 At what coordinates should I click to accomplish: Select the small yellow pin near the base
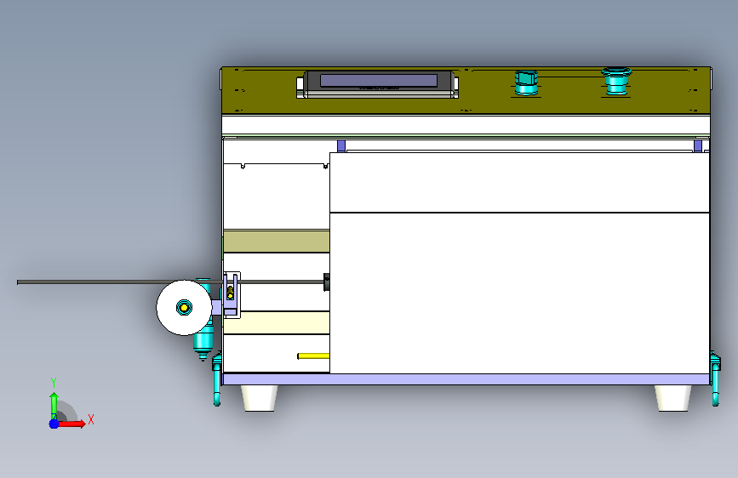[x=313, y=356]
